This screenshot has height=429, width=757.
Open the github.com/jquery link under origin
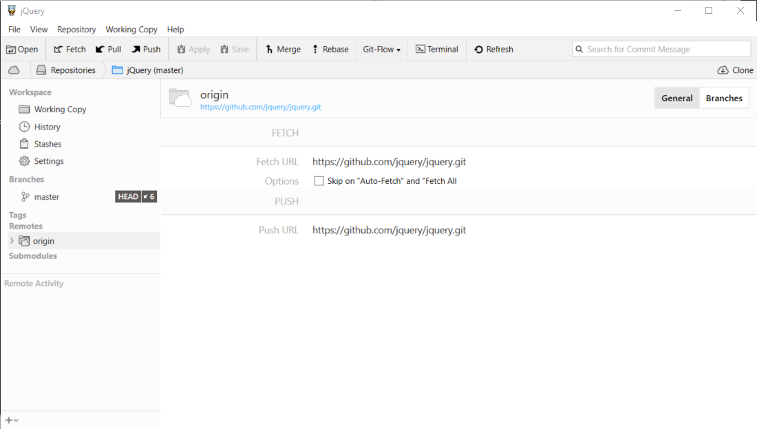pos(261,107)
